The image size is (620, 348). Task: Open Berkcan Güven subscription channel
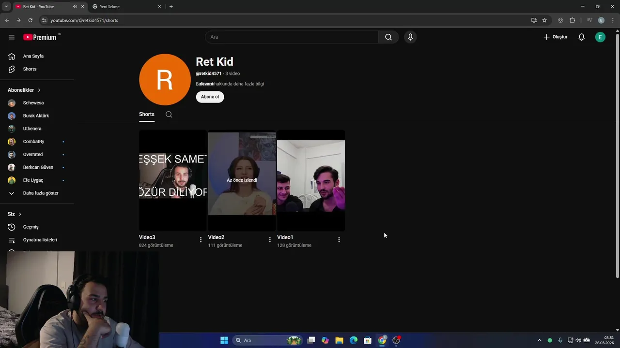point(37,167)
